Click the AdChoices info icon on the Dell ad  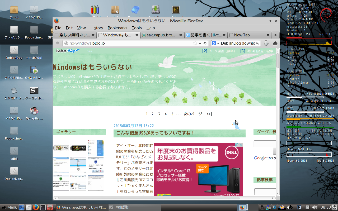237,145
